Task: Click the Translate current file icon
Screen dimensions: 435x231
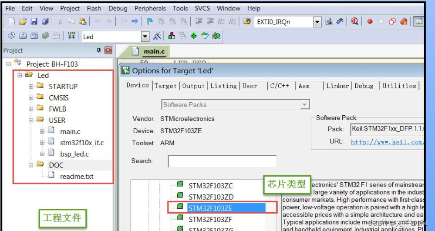Action: pyautogui.click(x=12, y=36)
